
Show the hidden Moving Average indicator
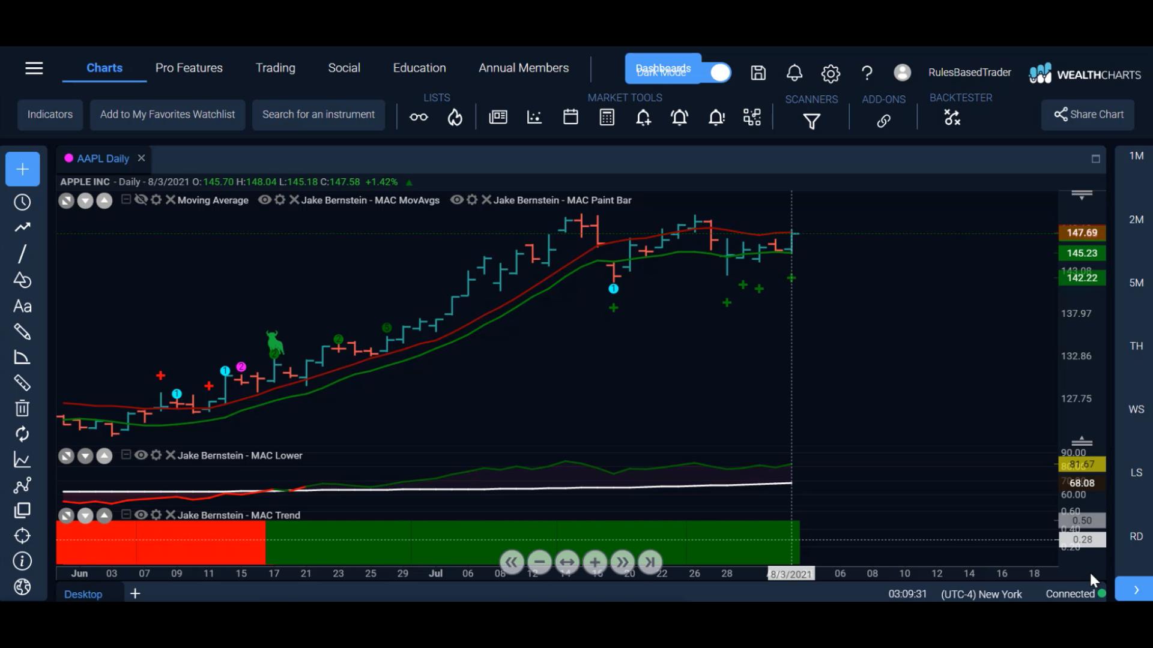pyautogui.click(x=141, y=200)
